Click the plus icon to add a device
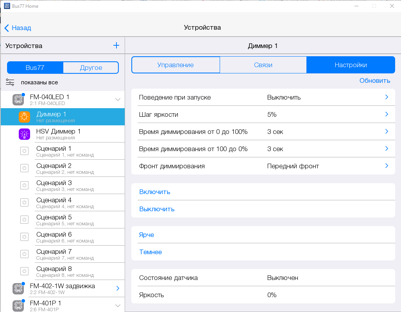The width and height of the screenshot is (401, 312). [x=116, y=45]
